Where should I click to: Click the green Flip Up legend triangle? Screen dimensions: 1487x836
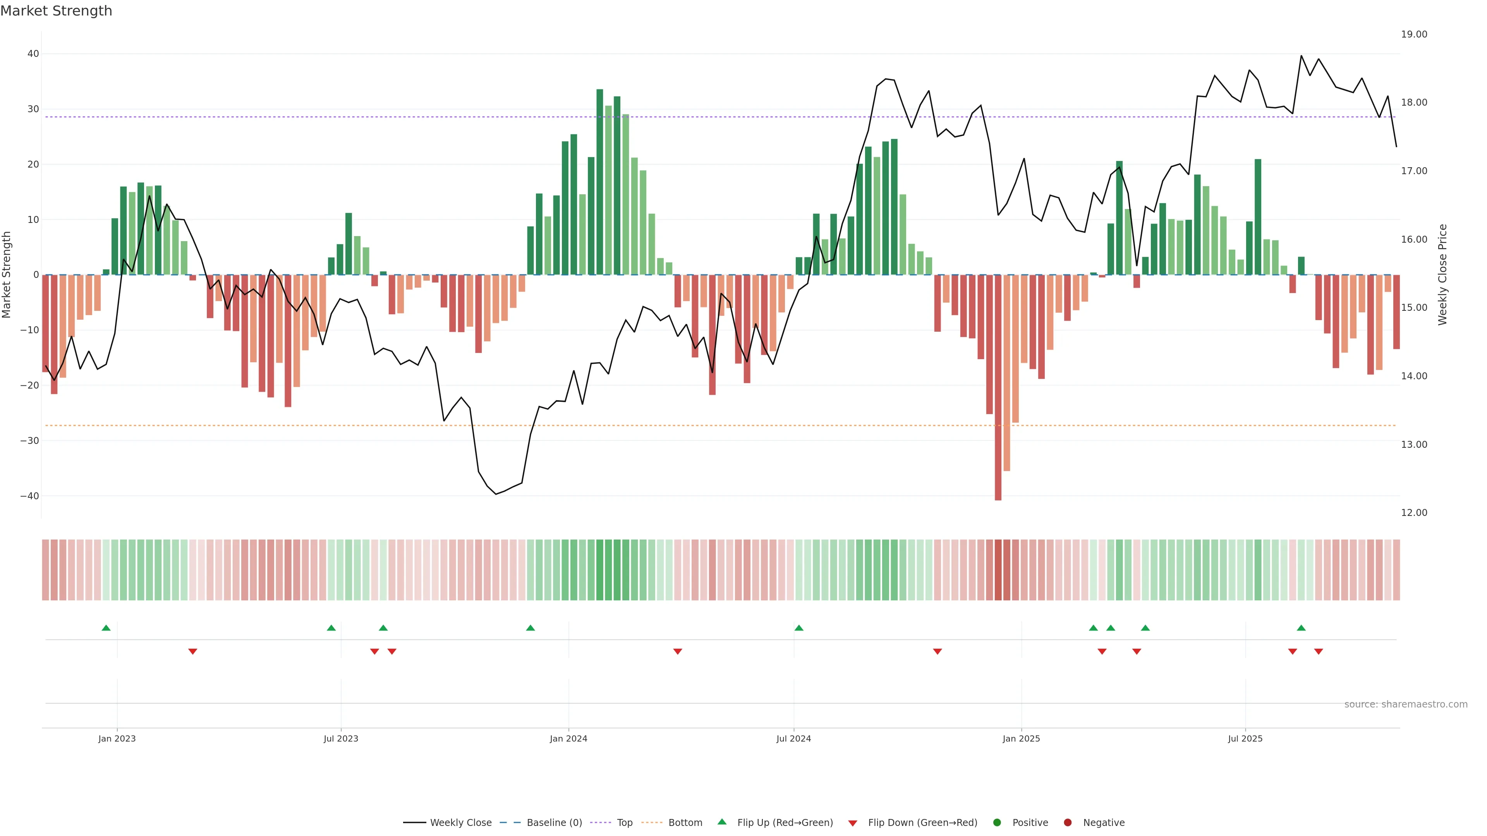[721, 822]
